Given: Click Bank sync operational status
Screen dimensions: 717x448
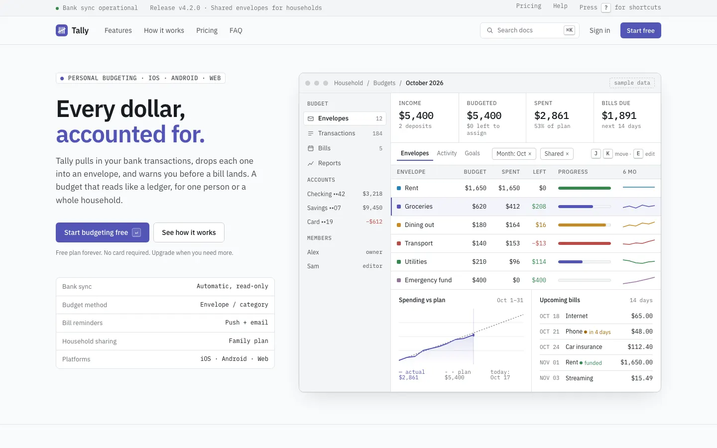Looking at the screenshot, I should point(97,8).
